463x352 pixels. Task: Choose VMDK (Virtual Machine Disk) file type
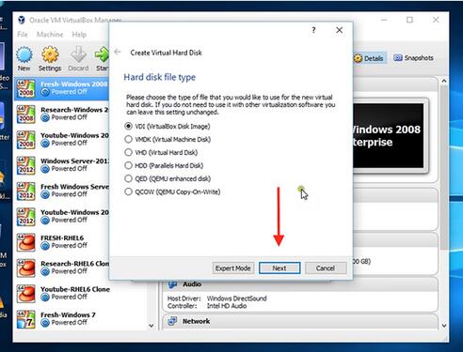click(x=168, y=139)
